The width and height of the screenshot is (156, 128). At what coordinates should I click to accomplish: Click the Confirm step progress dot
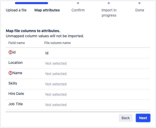[x=78, y=3]
